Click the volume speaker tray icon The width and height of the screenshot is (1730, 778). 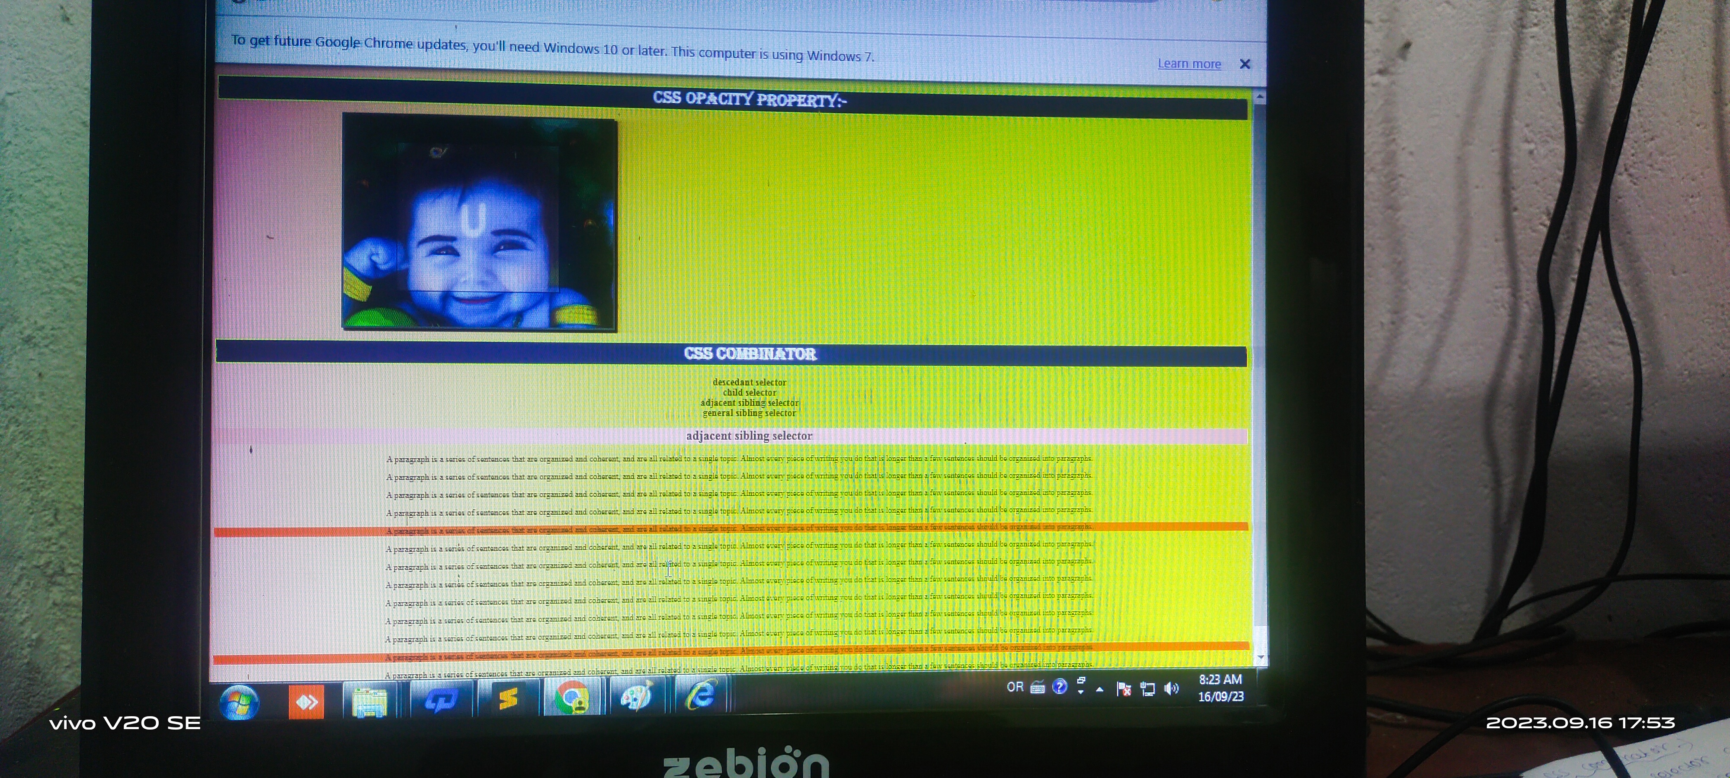click(x=1171, y=689)
